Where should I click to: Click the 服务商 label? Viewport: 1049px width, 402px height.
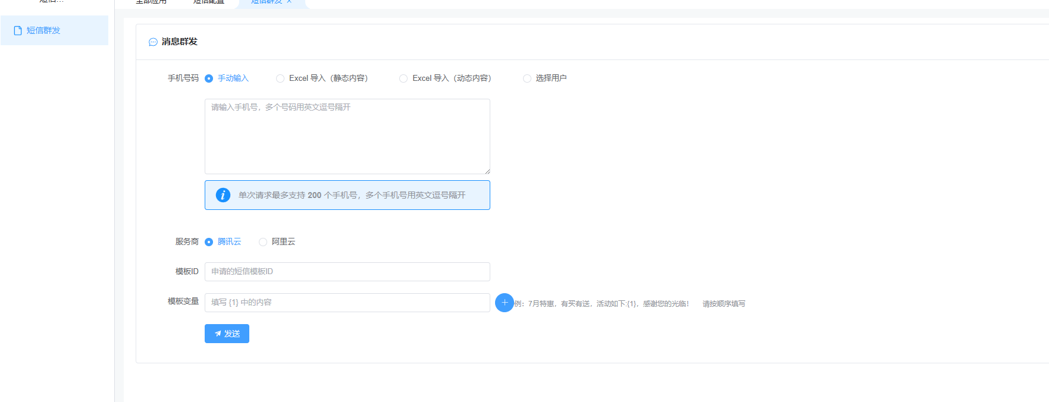[187, 242]
